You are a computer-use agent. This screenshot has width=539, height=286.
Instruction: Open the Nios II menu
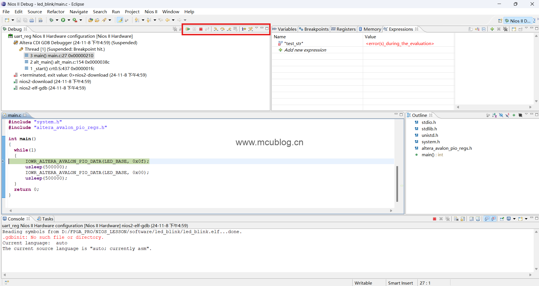tap(151, 12)
